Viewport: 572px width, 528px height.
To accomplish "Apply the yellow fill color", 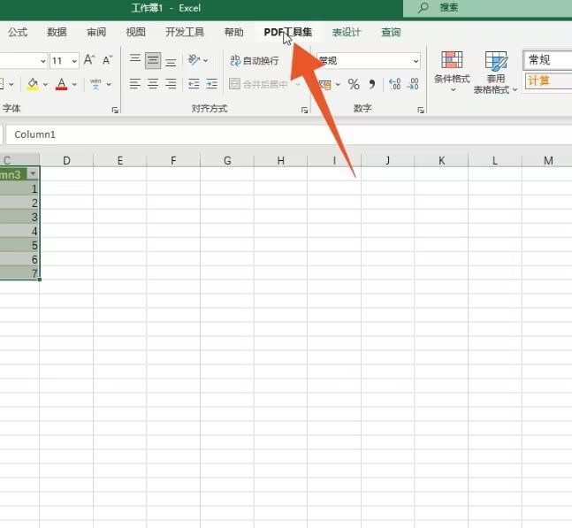I will point(33,84).
